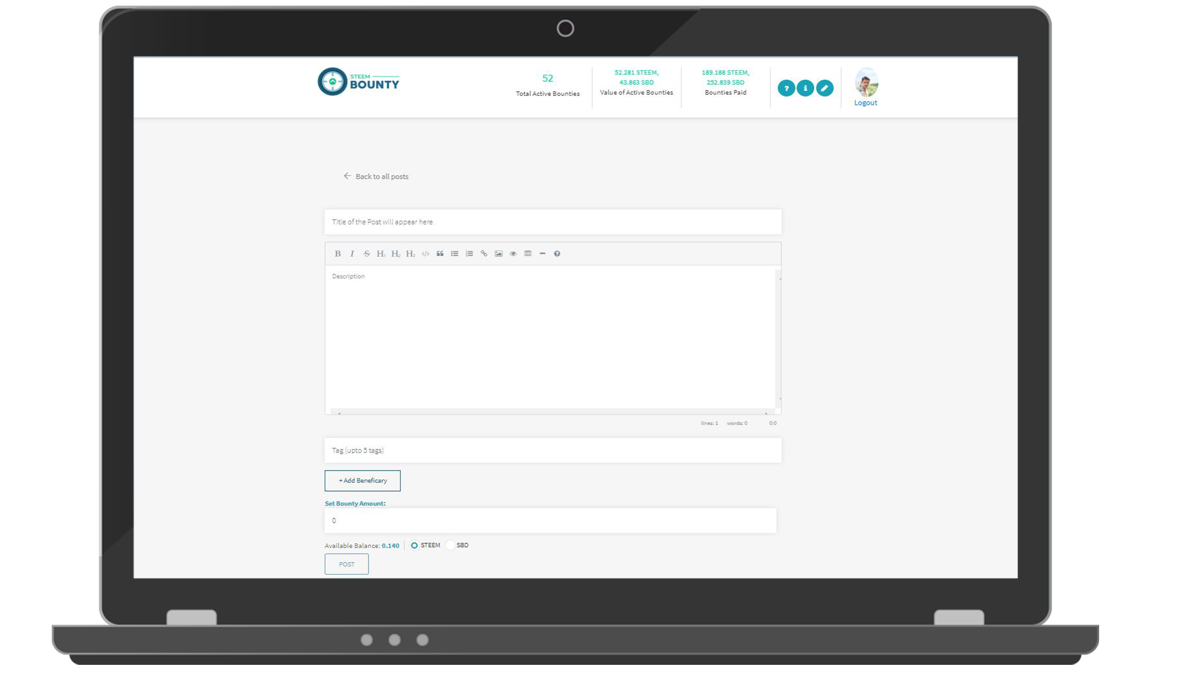Viewport: 1197px width, 673px height.
Task: Insert Heading 2 with H2 icon
Action: (x=396, y=254)
